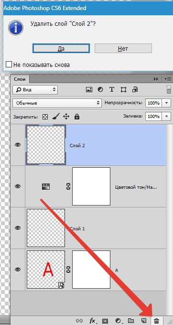Viewport: 173px width, 325px height.
Task: Click the Заливка 100% value field
Action: (x=153, y=117)
